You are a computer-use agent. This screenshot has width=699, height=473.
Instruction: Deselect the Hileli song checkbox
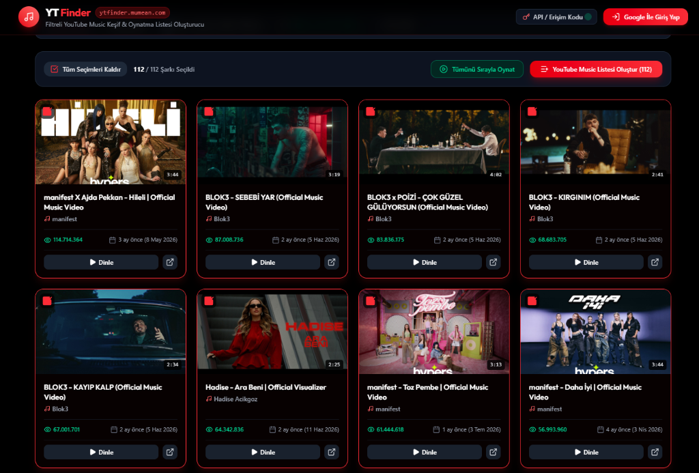(47, 111)
